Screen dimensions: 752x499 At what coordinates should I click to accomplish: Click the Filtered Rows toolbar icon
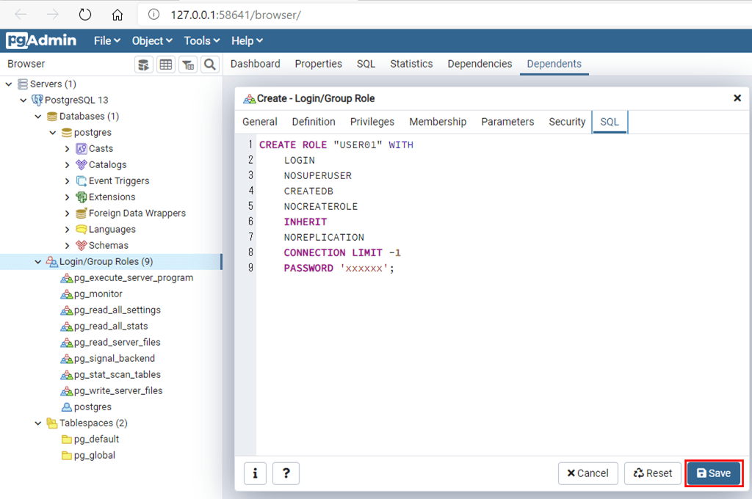coord(188,65)
